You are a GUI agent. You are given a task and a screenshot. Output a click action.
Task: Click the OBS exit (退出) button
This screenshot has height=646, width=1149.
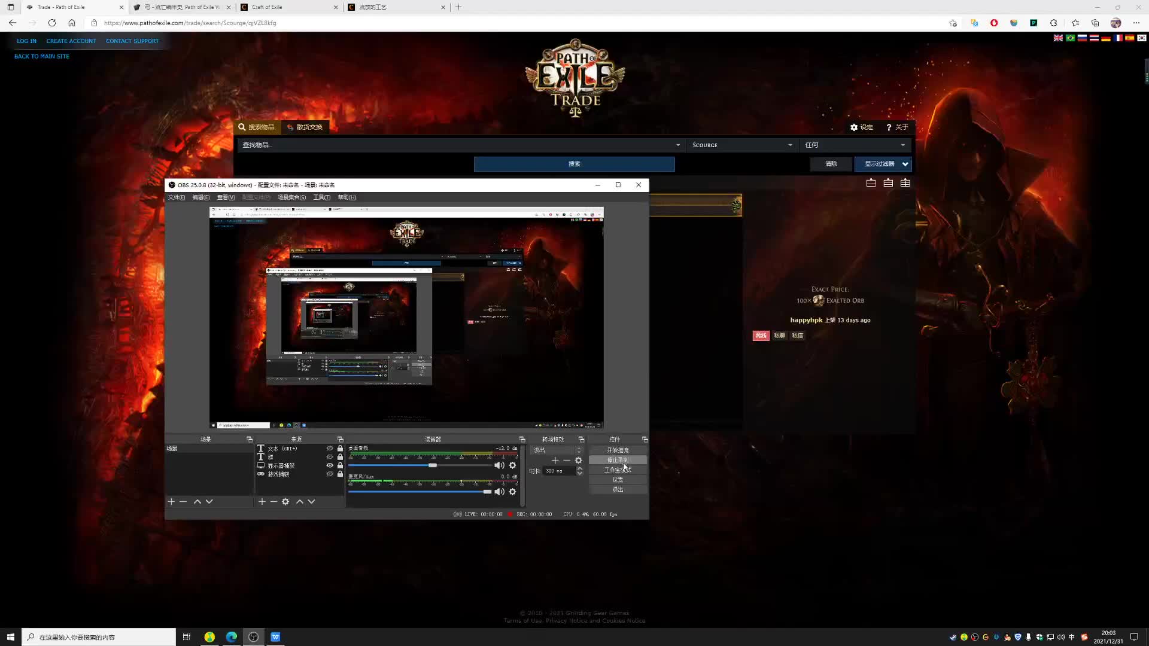[618, 489]
